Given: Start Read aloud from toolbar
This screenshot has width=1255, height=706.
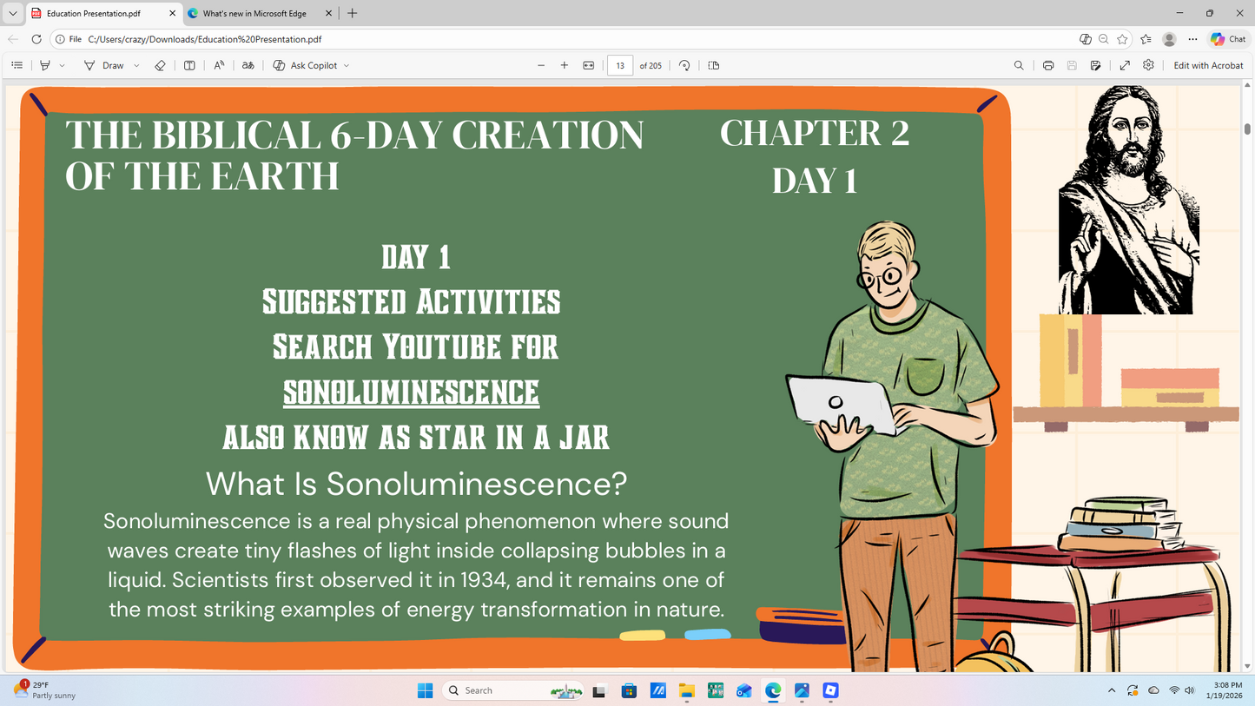Looking at the screenshot, I should click(x=219, y=65).
